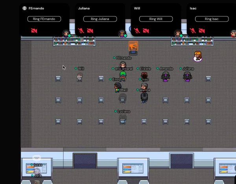Screen dimensions: 236x184
Task: Click the muted microphone icon in Isac's card
Action: [x=193, y=31]
